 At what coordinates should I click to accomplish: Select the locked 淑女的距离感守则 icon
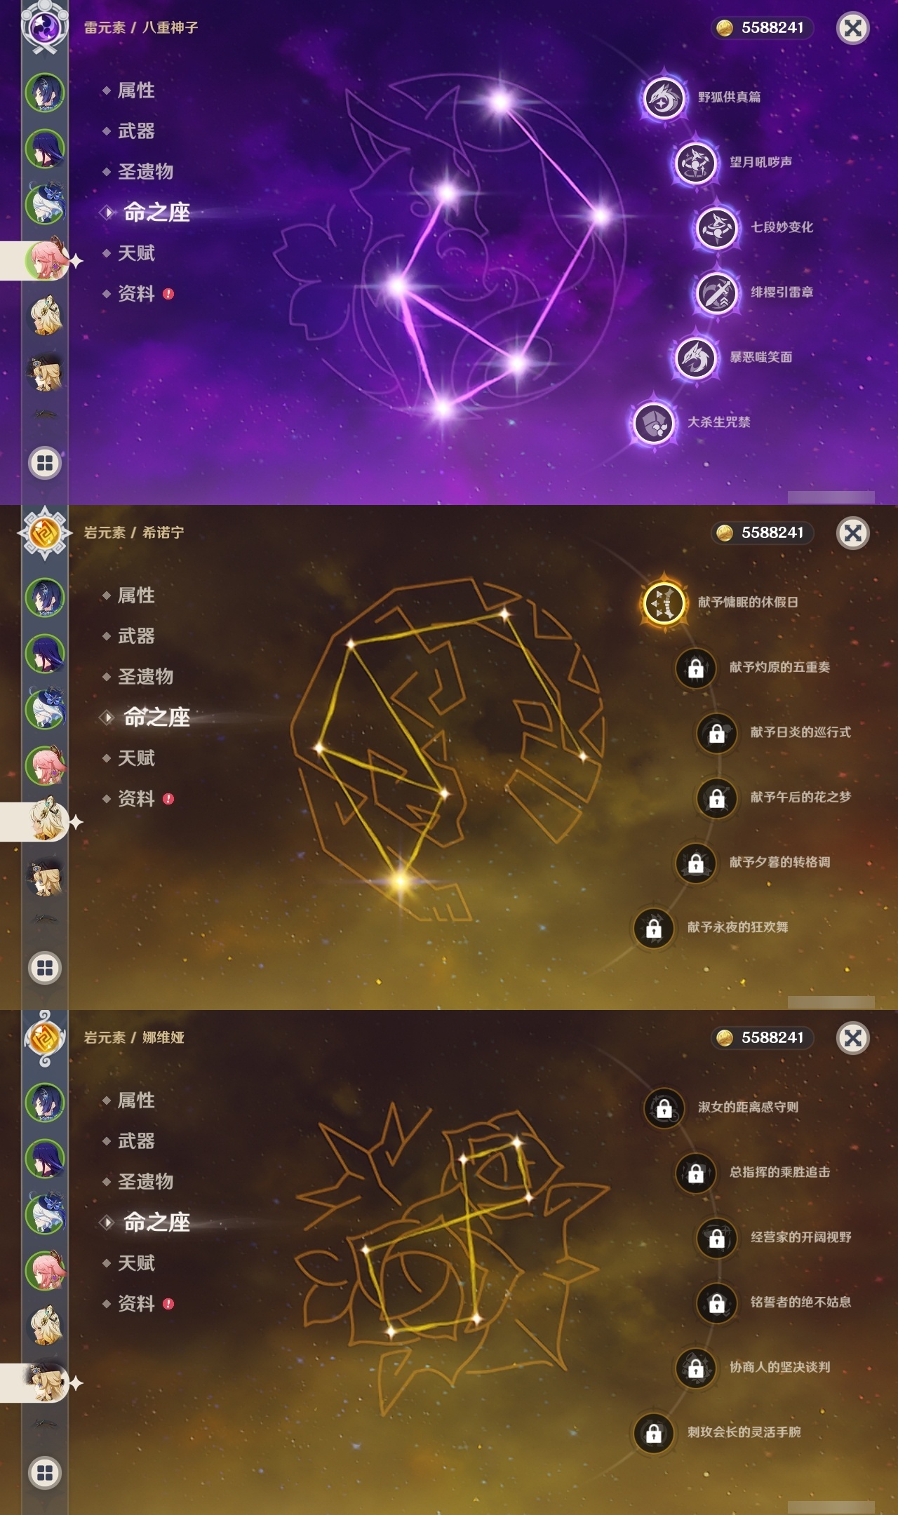pyautogui.click(x=664, y=1107)
